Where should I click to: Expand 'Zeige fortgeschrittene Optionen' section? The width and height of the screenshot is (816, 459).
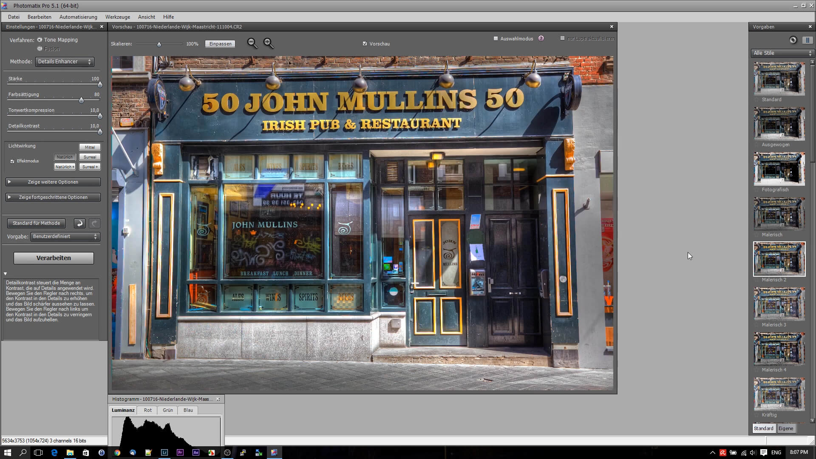pos(53,197)
